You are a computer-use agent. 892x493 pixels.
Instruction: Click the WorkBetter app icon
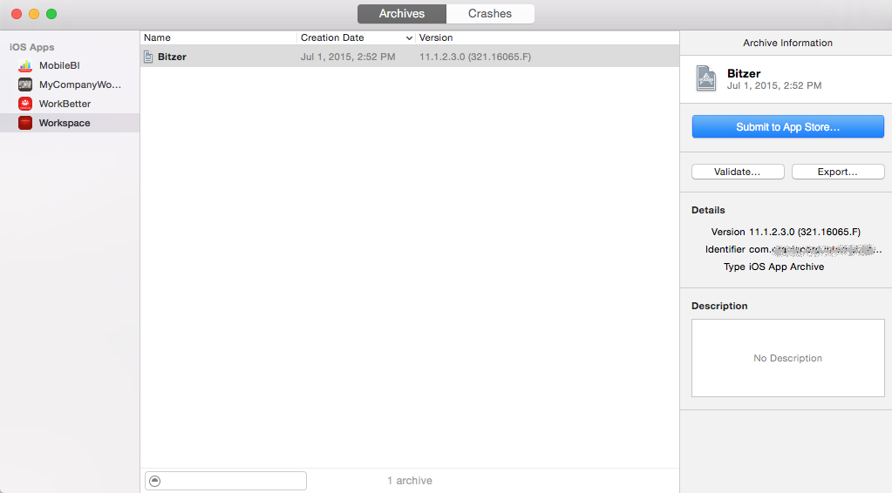(x=25, y=104)
